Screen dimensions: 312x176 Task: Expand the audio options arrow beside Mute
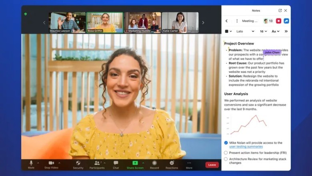pos(38,163)
